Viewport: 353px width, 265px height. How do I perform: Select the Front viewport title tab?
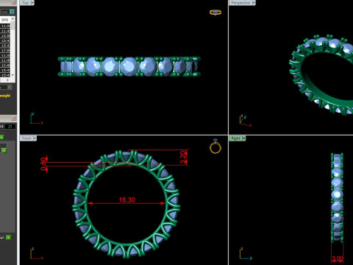[26, 138]
